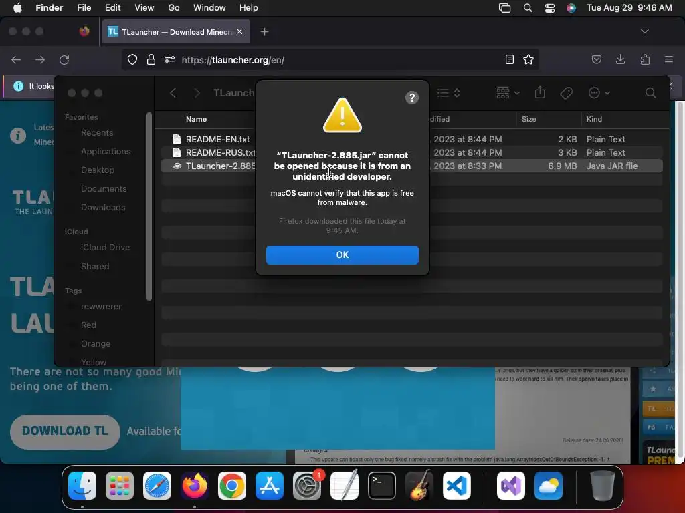Open Google Chrome from the Dock
The image size is (685, 513).
(232, 486)
